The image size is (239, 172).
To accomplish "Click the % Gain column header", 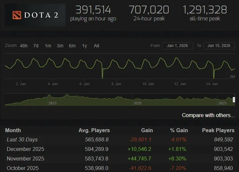I will point(179,130).
